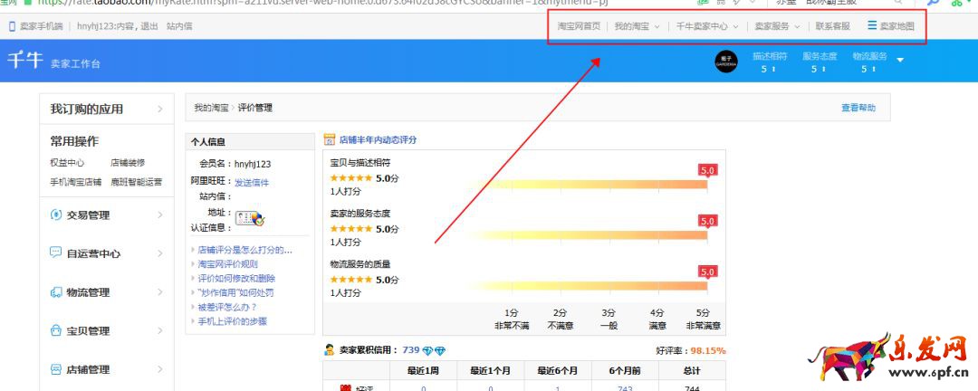The width and height of the screenshot is (978, 391).
Task: Open 手机淘宝店铺 shortcut
Action: (x=75, y=182)
